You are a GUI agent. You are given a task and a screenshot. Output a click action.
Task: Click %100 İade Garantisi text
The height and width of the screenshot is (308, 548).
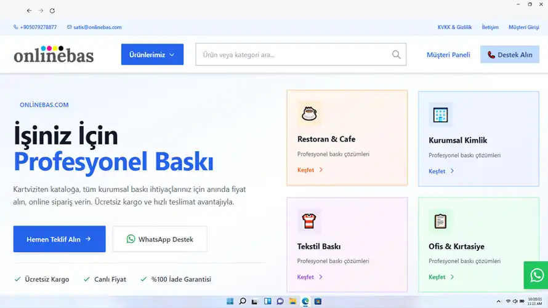[181, 279]
